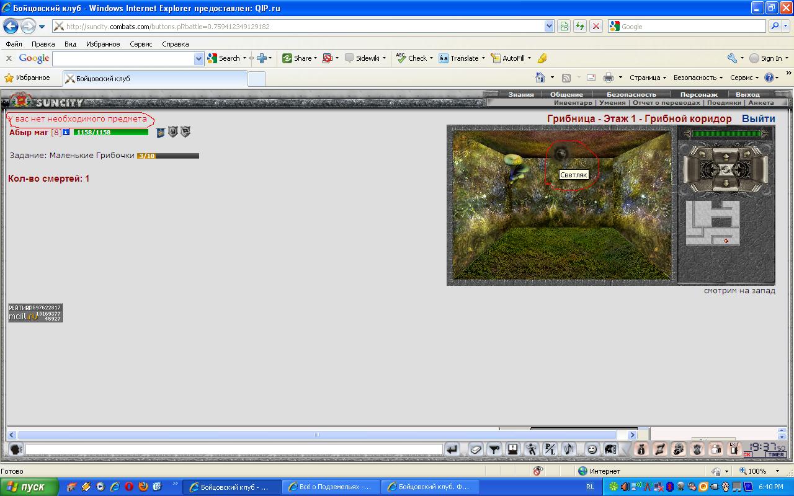Turn left with the curved top-left arrow
The width and height of the screenshot is (794, 496).
[702, 154]
